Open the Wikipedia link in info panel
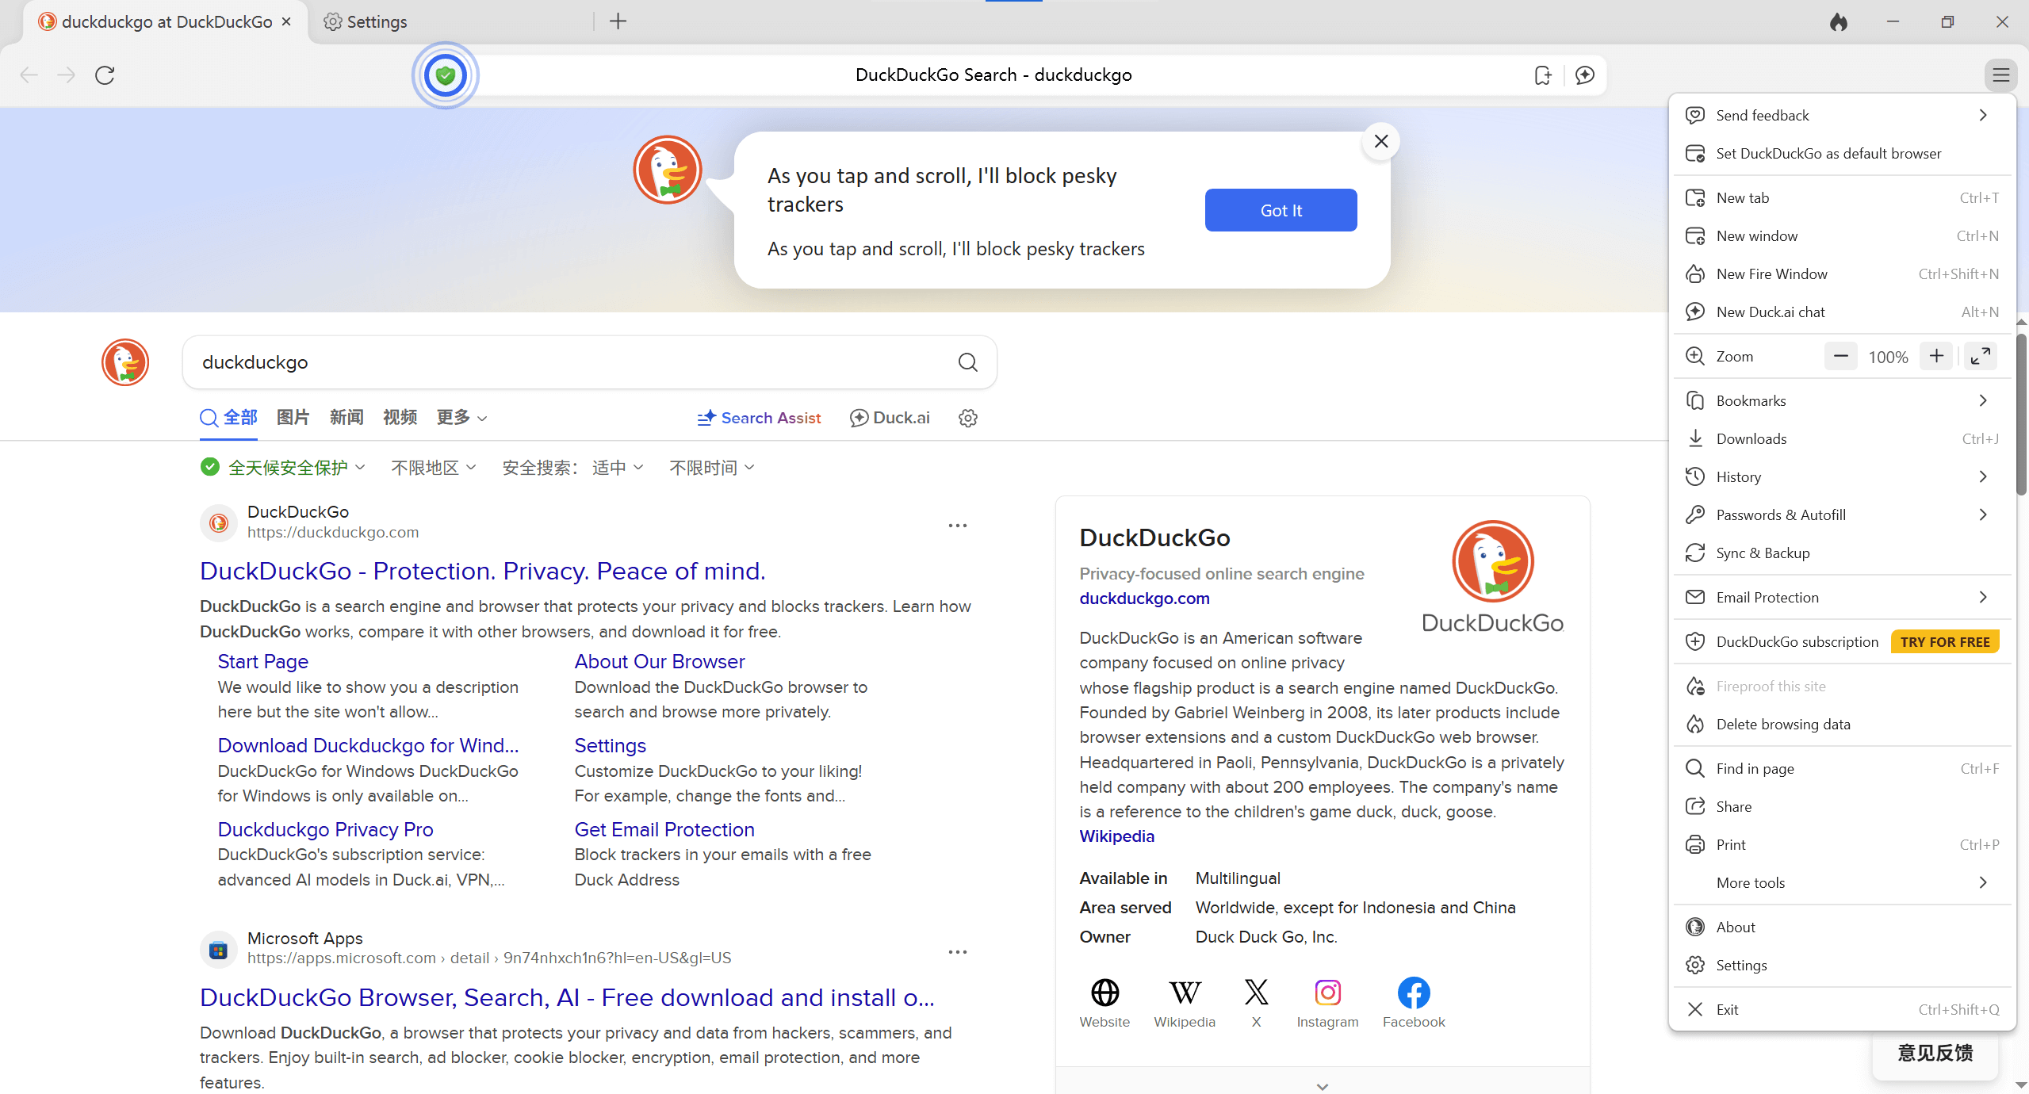Image resolution: width=2029 pixels, height=1094 pixels. pyautogui.click(x=1116, y=836)
